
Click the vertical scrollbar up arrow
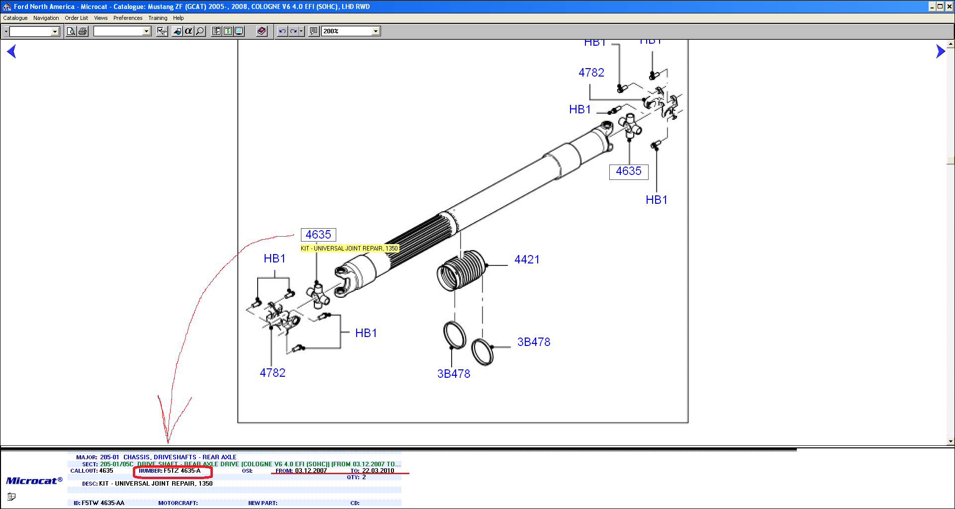951,44
